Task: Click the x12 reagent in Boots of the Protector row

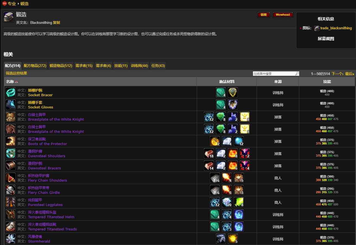Action: tap(239, 141)
